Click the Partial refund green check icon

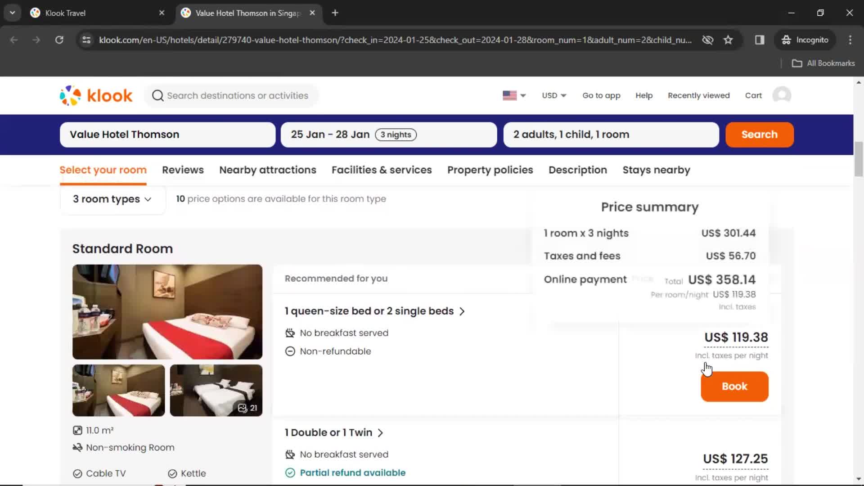pos(290,473)
